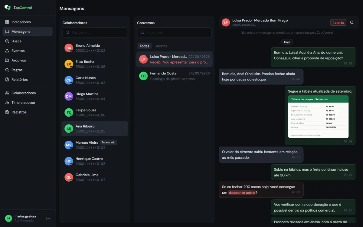Open the Eventos alert page
This screenshot has height=227, width=363.
[x=28, y=51]
